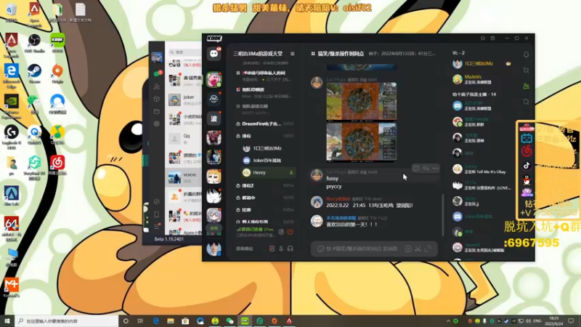Screen dimensions: 581x327
Task: Click the plus attachment icon in message box
Action: click(x=408, y=249)
